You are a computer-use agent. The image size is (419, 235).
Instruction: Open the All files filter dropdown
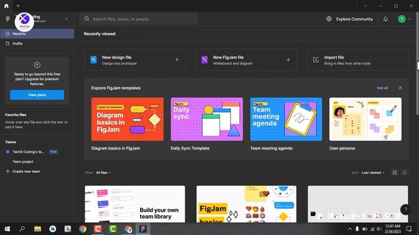pyautogui.click(x=103, y=172)
